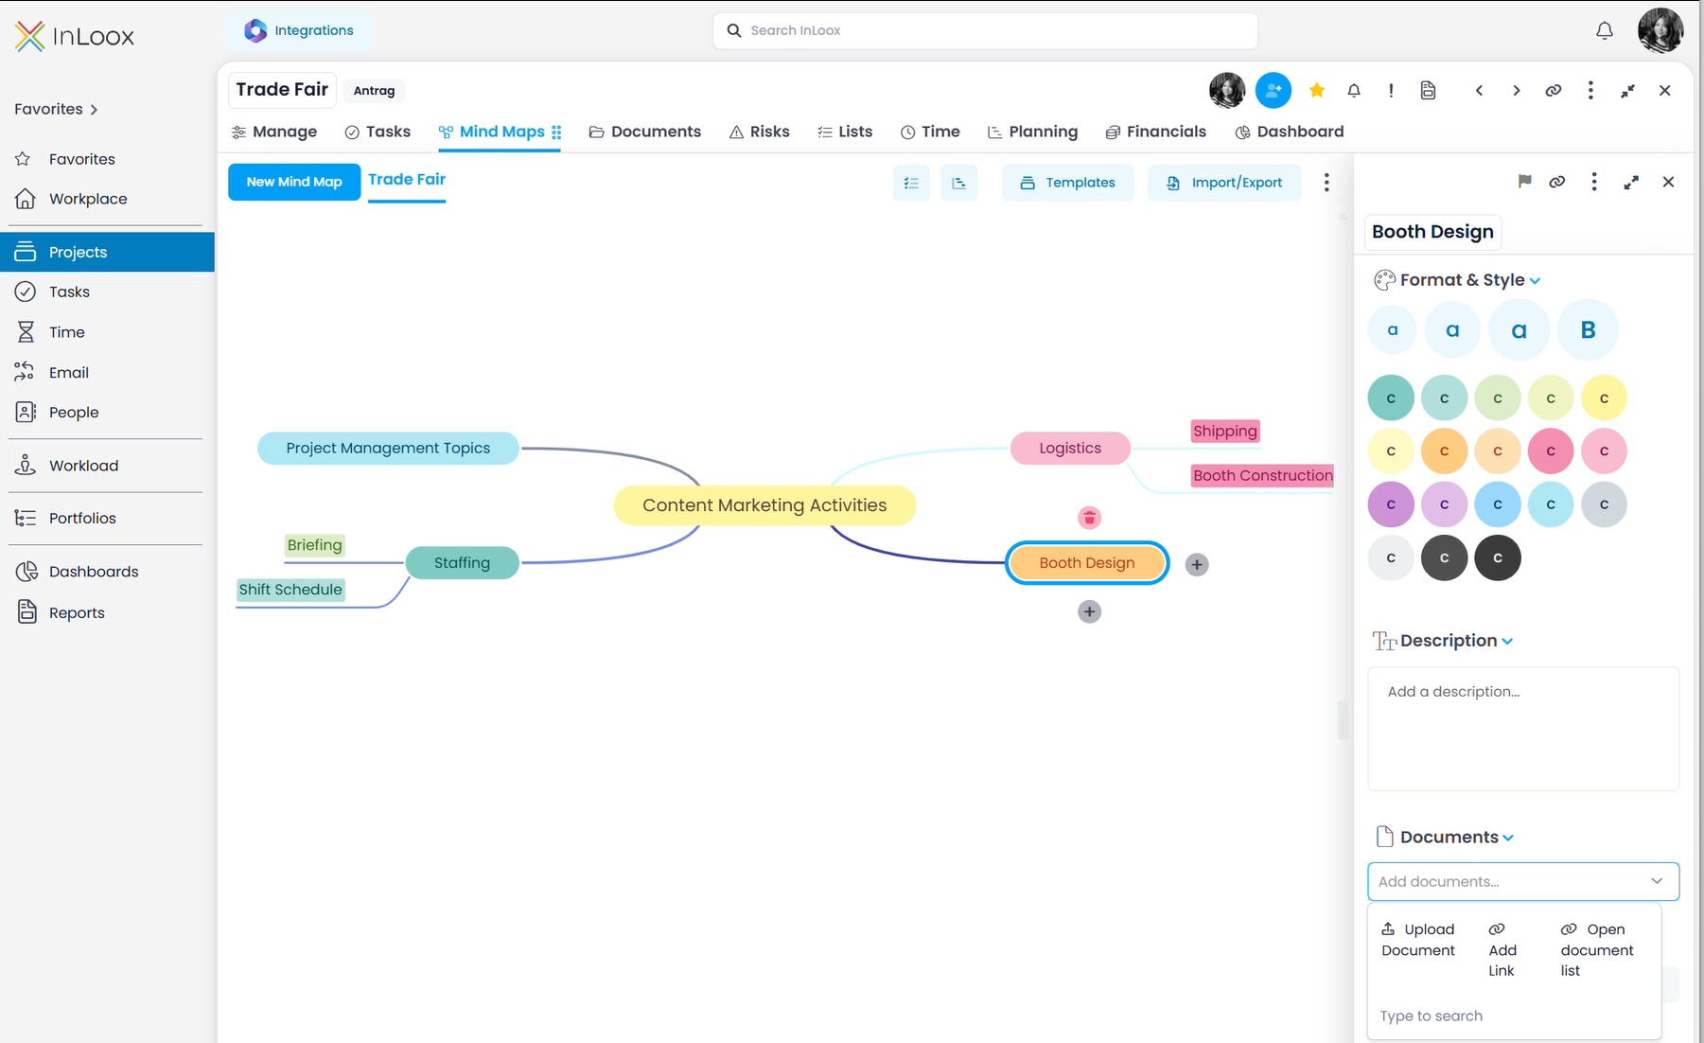Select the Shift Schedule node
The height and width of the screenshot is (1043, 1704).
point(290,590)
